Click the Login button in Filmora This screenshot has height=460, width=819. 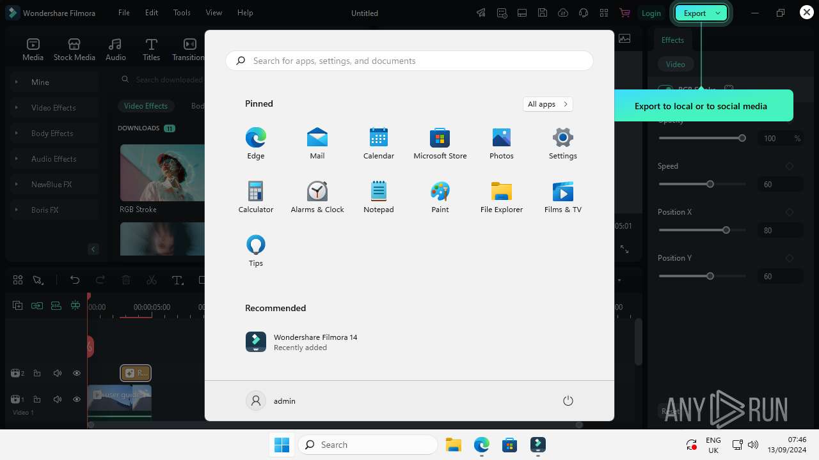point(651,13)
